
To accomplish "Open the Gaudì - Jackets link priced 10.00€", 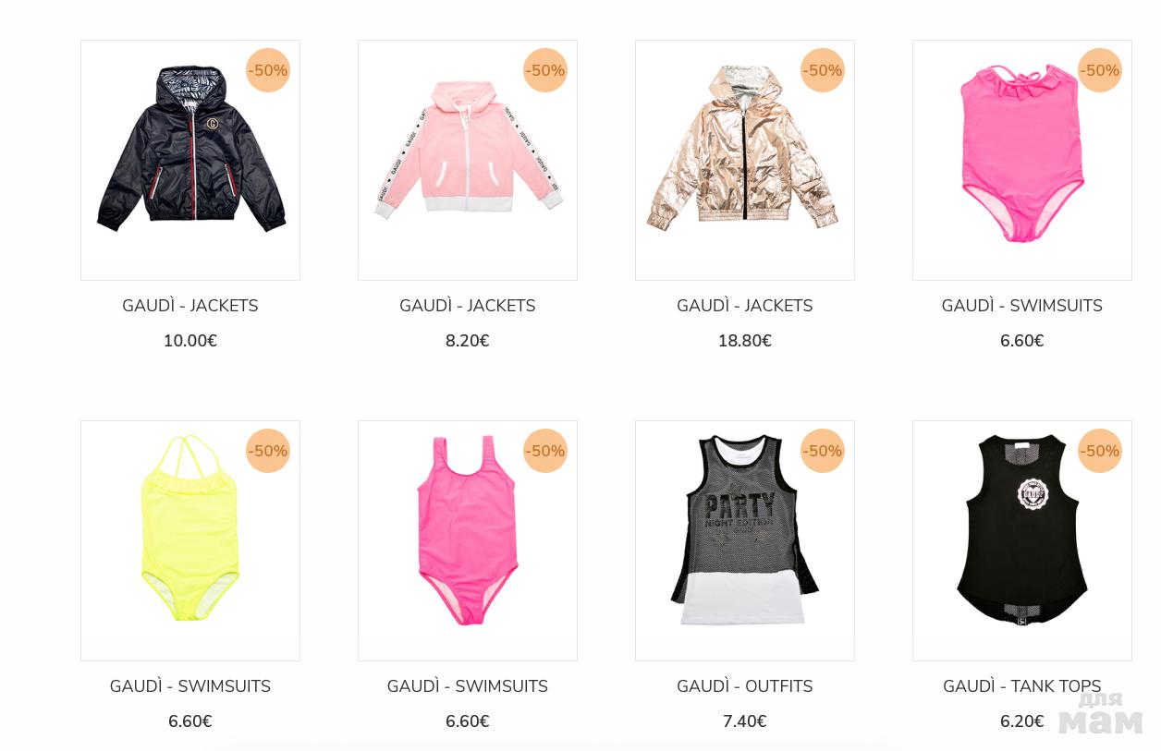I will pos(190,306).
